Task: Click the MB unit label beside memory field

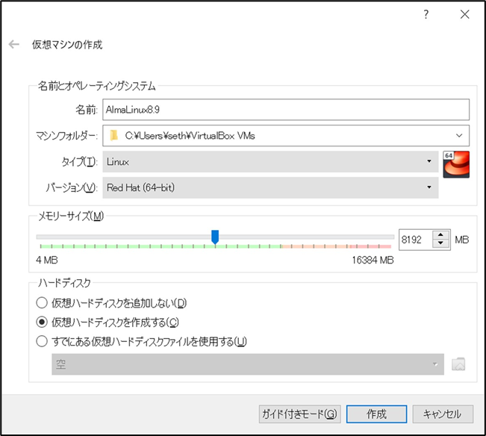Action: click(462, 240)
